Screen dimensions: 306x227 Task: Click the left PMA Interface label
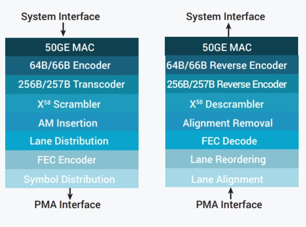pyautogui.click(x=67, y=205)
